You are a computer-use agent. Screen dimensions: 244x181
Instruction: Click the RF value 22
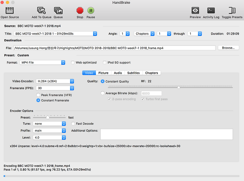149,81
